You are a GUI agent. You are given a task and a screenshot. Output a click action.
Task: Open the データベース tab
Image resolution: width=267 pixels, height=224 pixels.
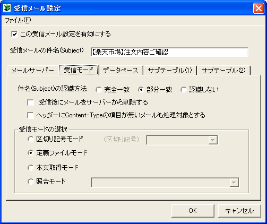(120, 71)
